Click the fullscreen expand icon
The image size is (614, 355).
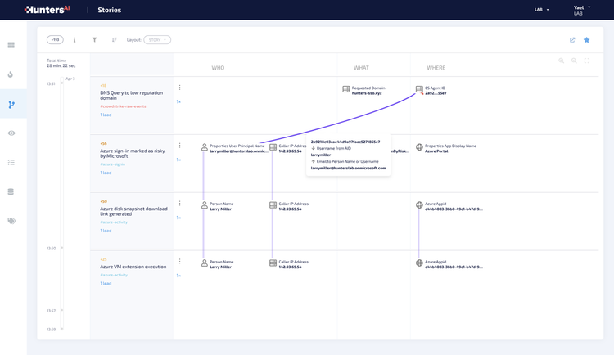[587, 61]
